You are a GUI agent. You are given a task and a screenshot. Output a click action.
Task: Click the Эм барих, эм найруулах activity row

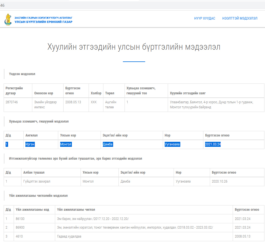pos(93,219)
